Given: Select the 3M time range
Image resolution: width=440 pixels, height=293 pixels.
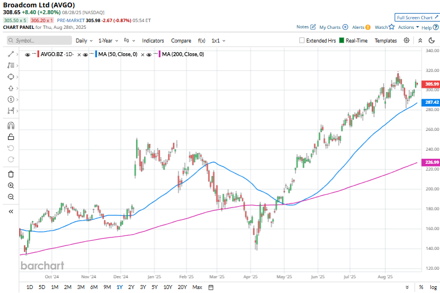Looking at the screenshot, I should 81,287.
